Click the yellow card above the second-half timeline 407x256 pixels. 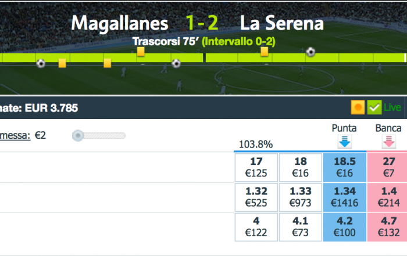(265, 52)
